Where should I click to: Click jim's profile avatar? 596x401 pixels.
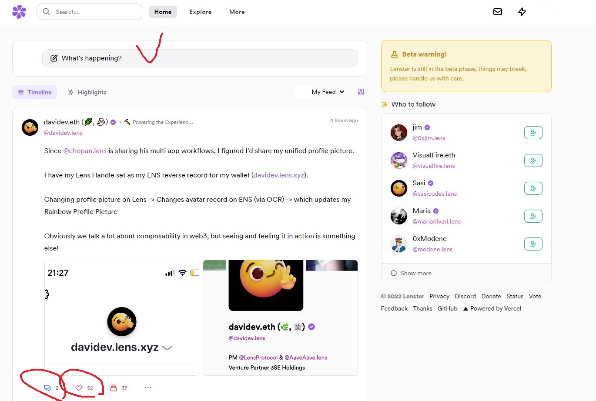coord(398,133)
